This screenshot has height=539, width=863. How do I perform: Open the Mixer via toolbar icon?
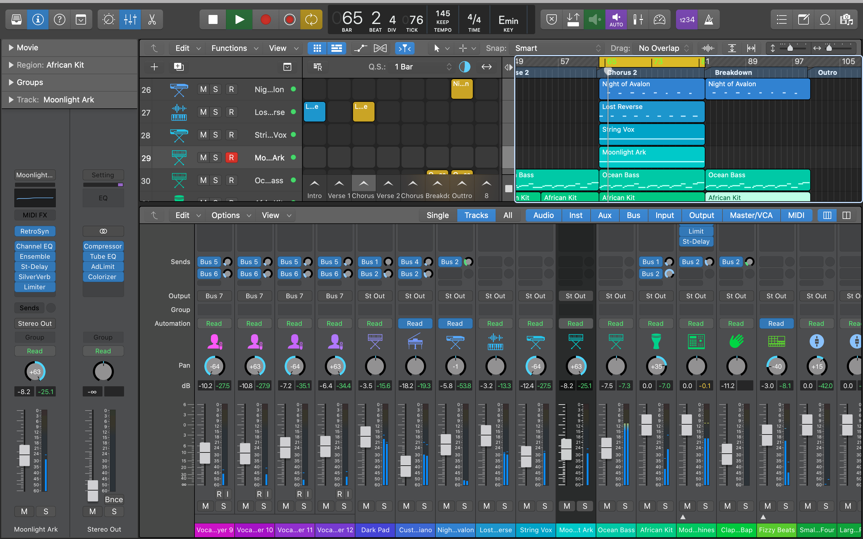pos(130,19)
